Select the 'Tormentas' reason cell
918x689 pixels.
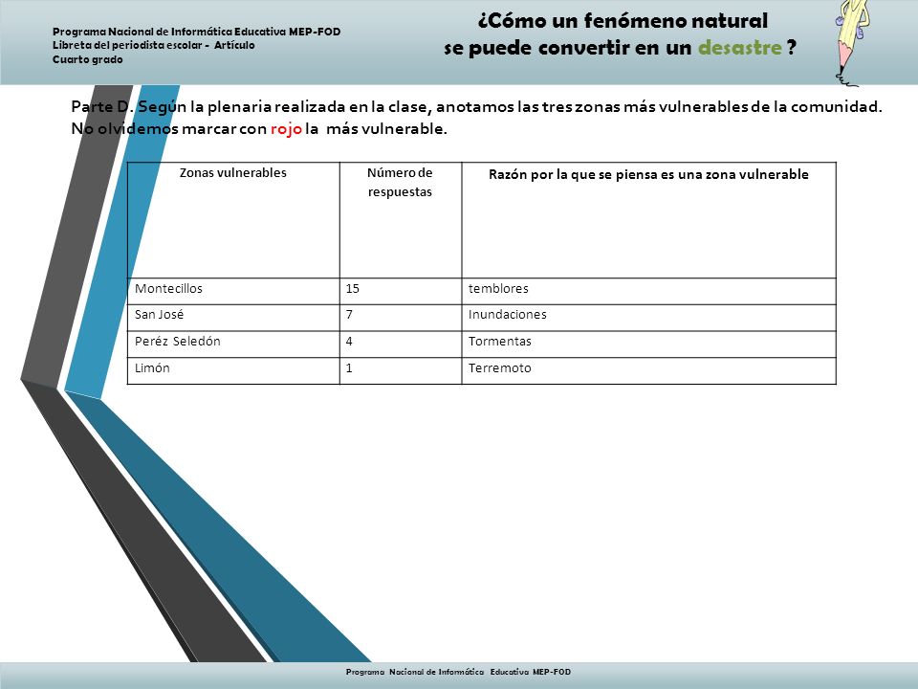(648, 344)
